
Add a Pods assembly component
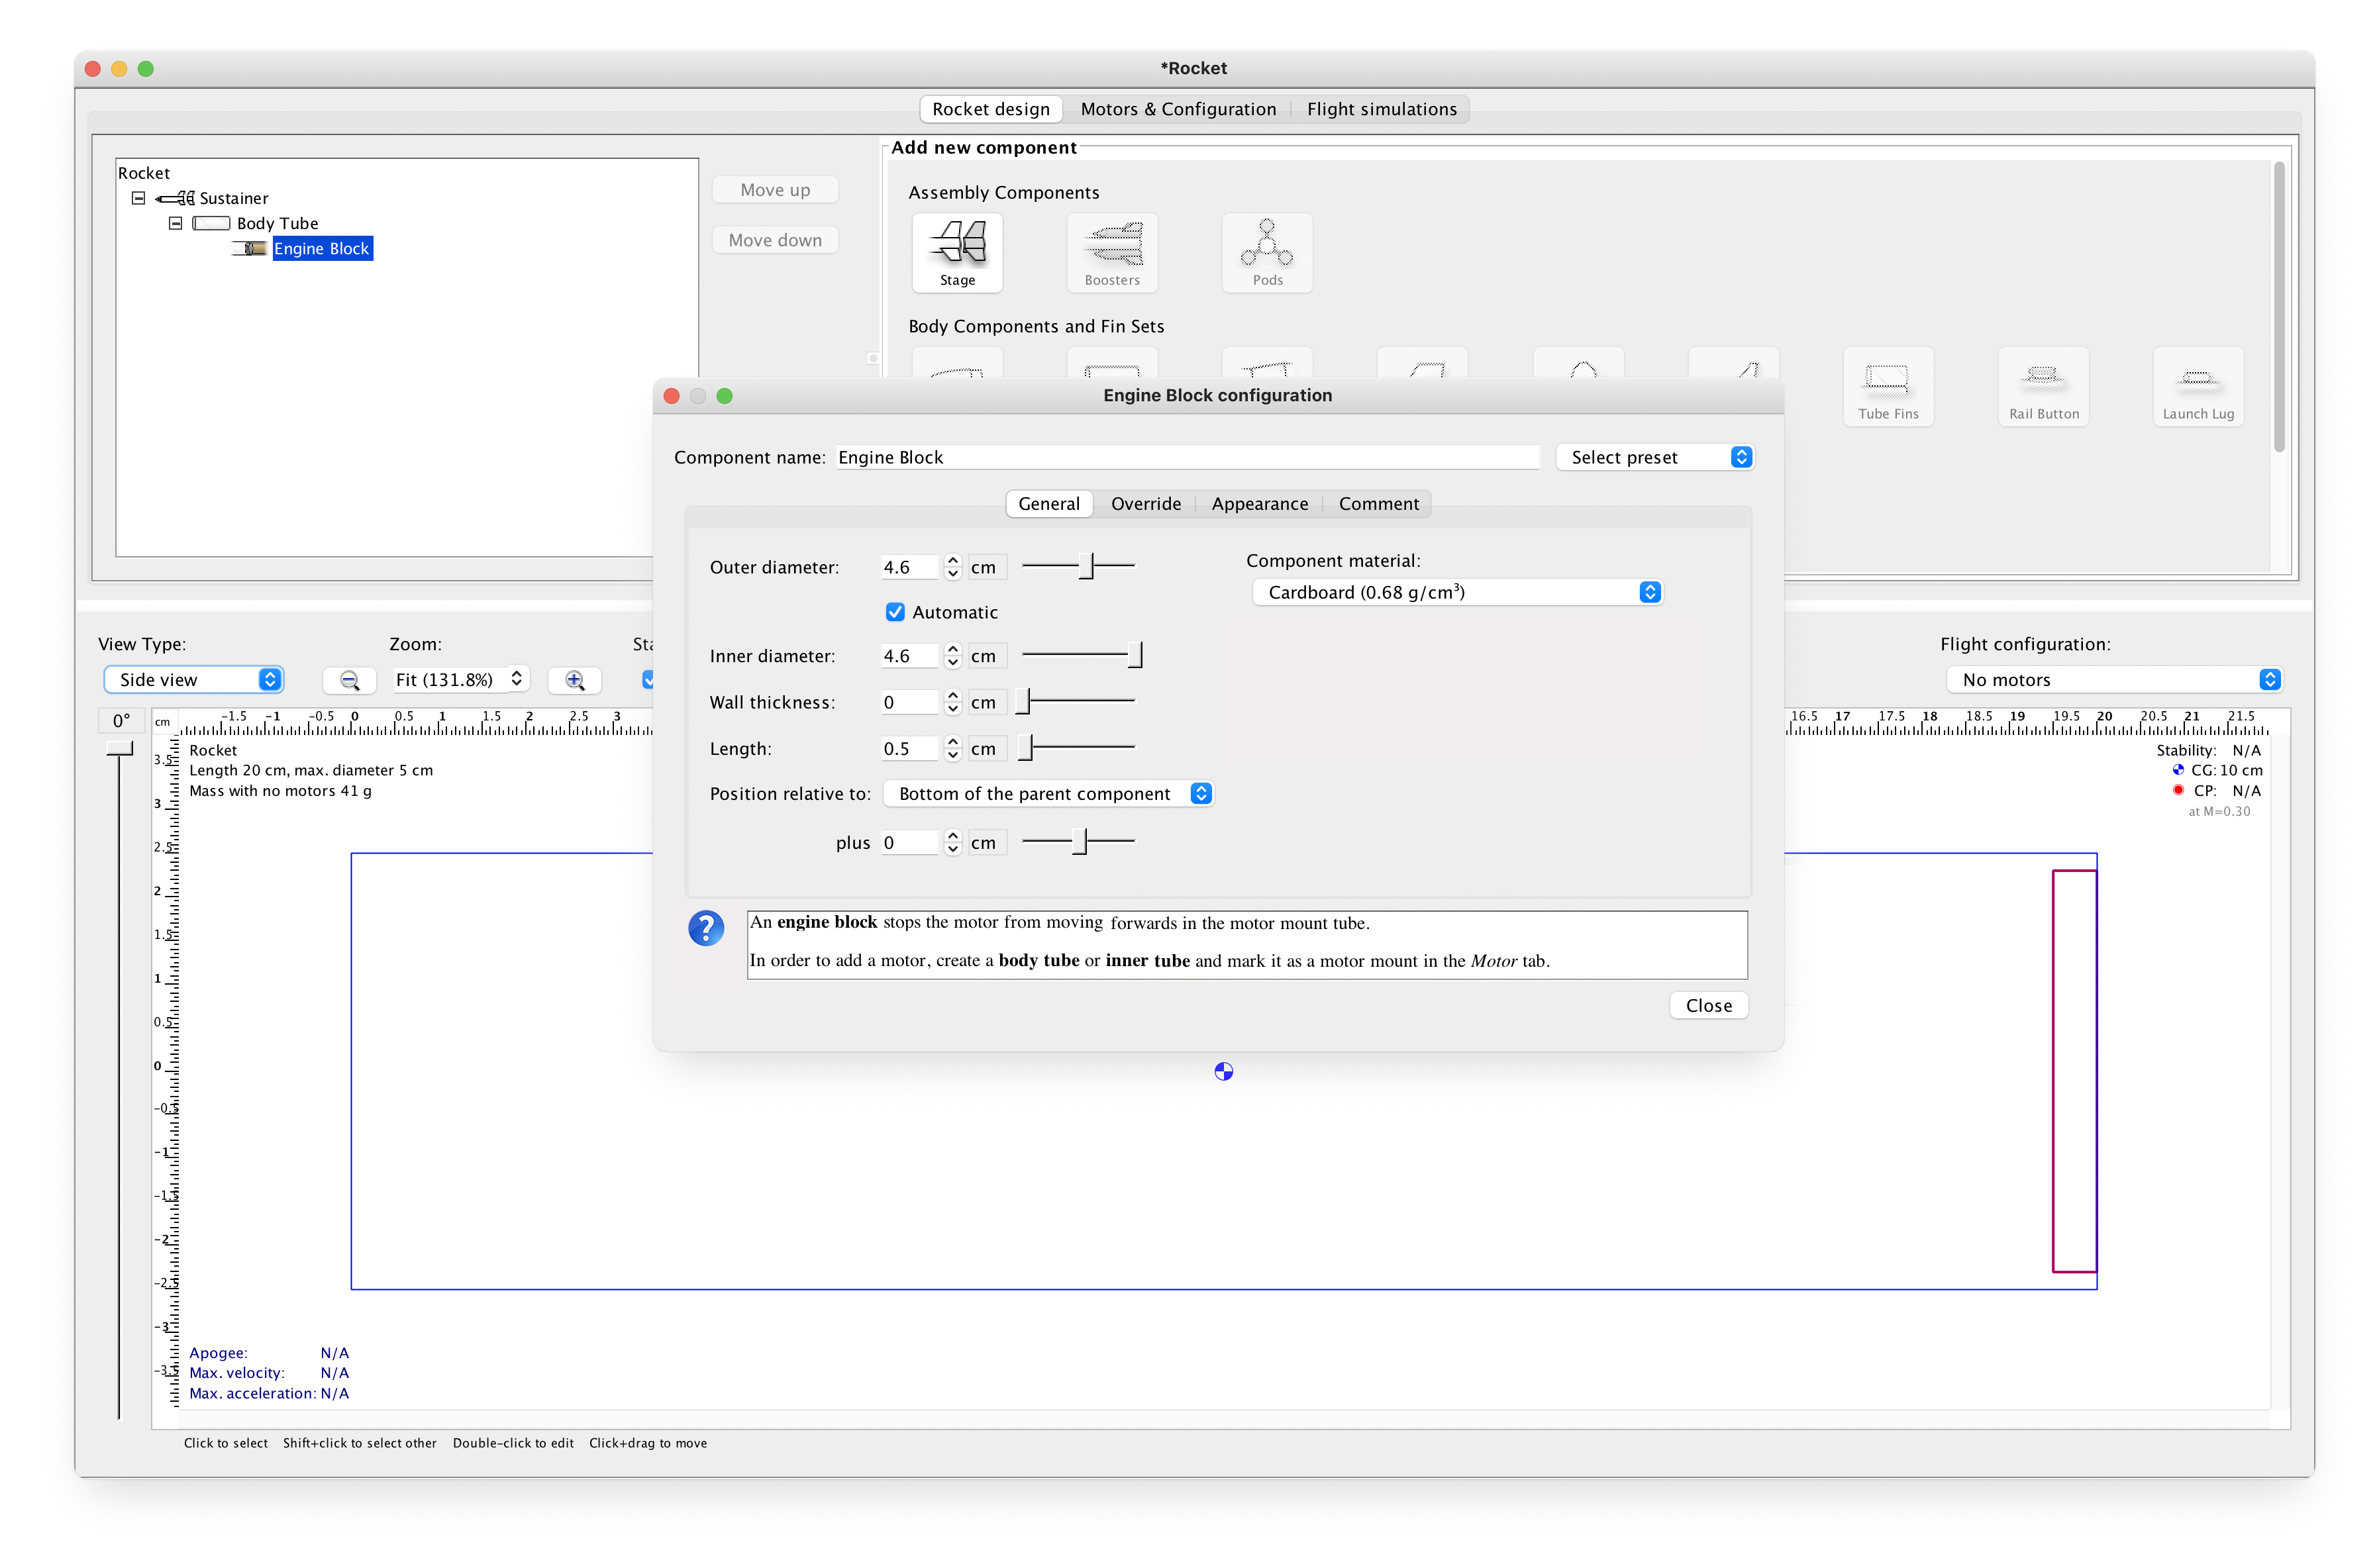coord(1266,252)
